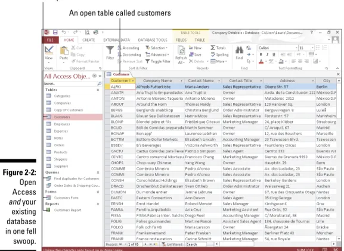Click the Print Preview magnifier icon
This screenshot has height=251, width=344.
87,32
